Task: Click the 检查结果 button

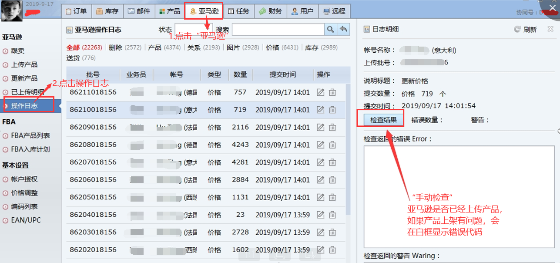Action: coord(383,120)
